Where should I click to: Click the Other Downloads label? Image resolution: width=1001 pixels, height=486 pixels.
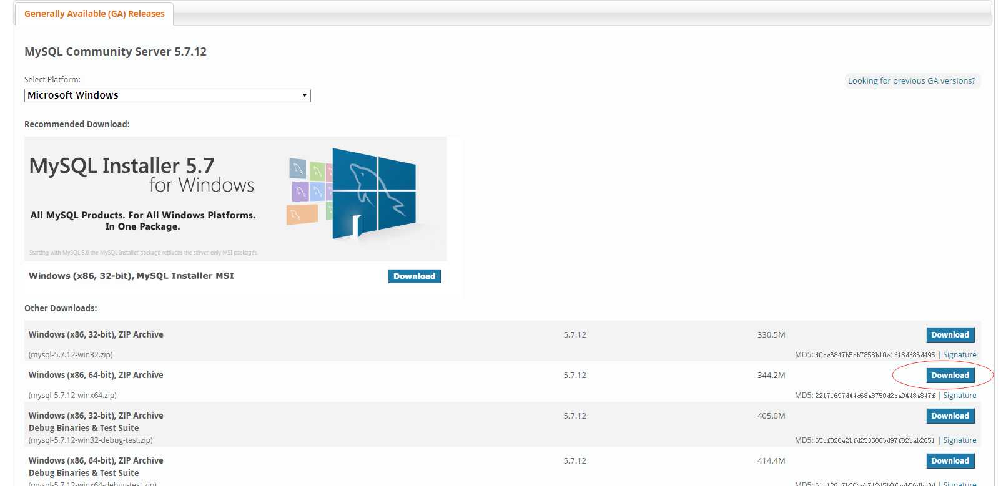click(x=61, y=308)
